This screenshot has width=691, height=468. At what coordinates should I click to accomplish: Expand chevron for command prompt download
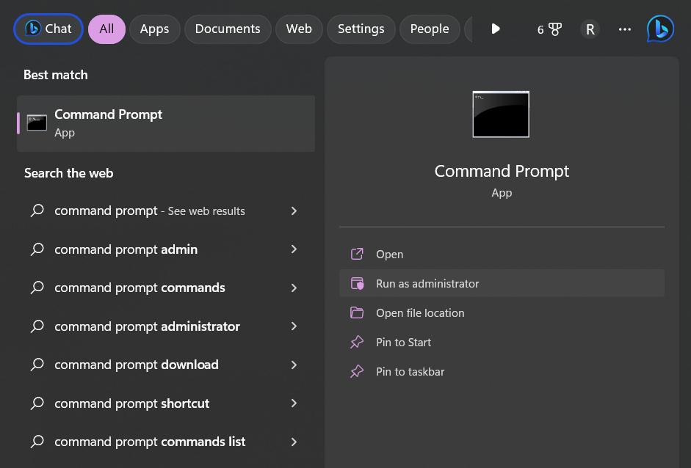point(294,365)
